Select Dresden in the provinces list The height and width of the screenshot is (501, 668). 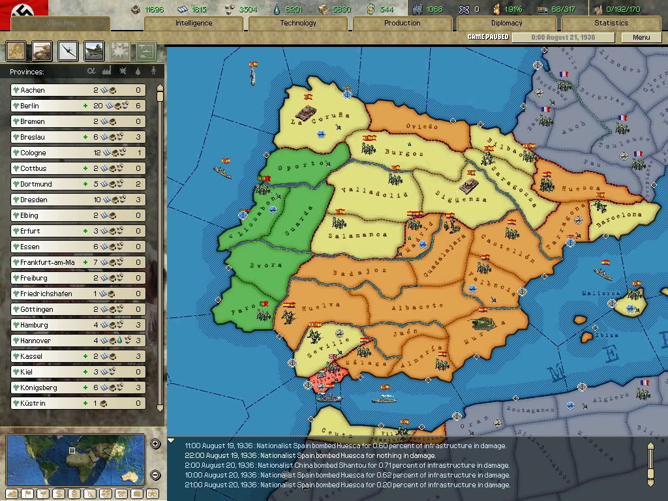(x=78, y=200)
